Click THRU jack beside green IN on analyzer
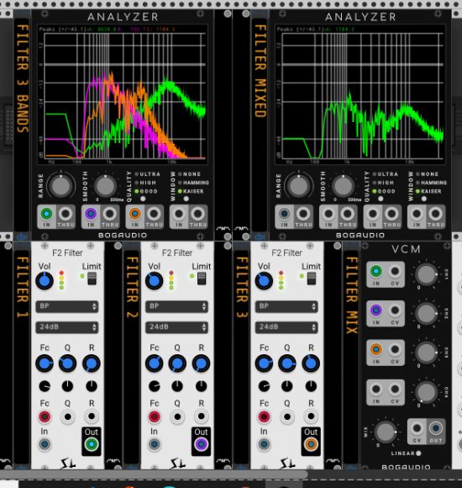This screenshot has height=488, width=462. [x=66, y=214]
